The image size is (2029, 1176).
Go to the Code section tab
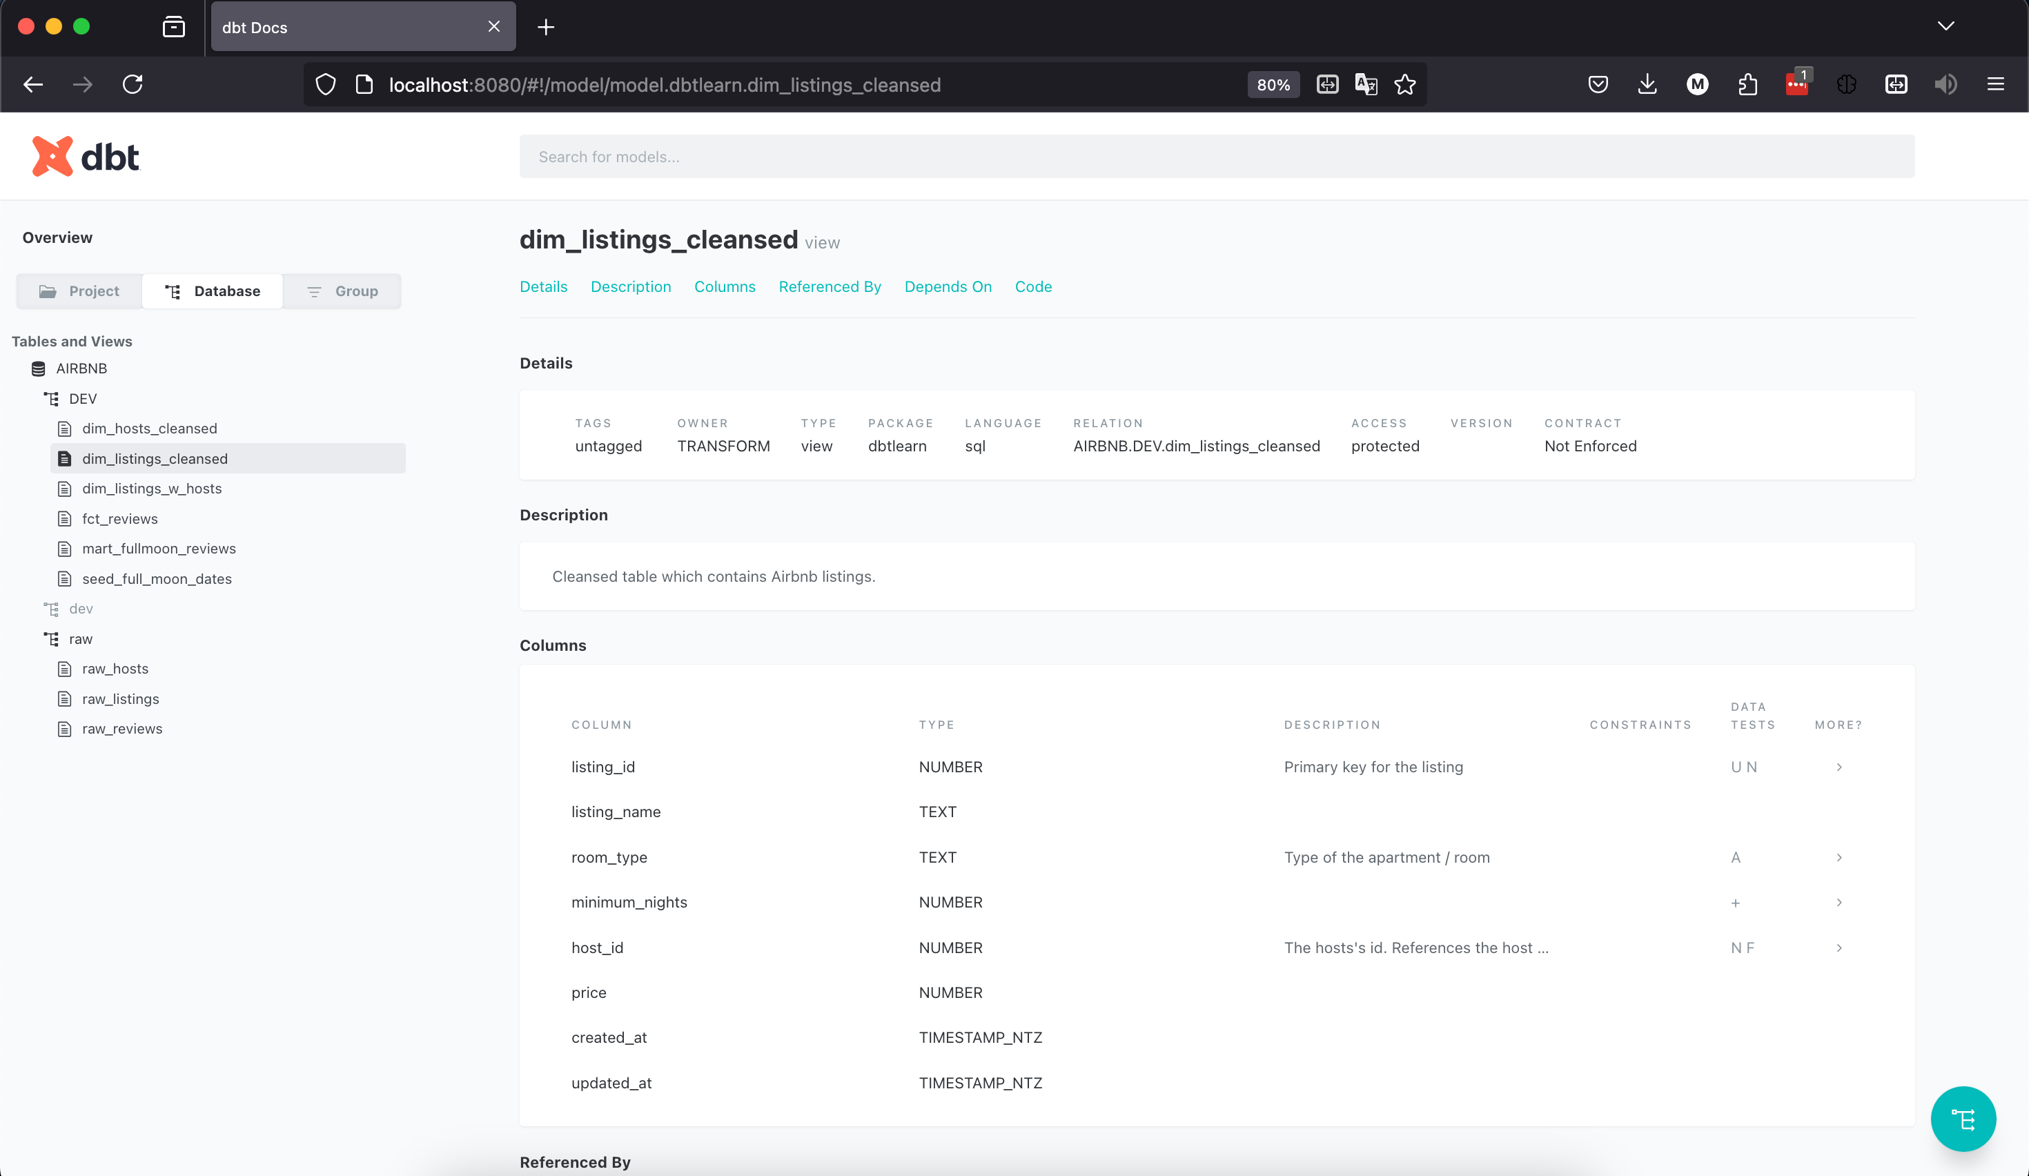(1033, 286)
